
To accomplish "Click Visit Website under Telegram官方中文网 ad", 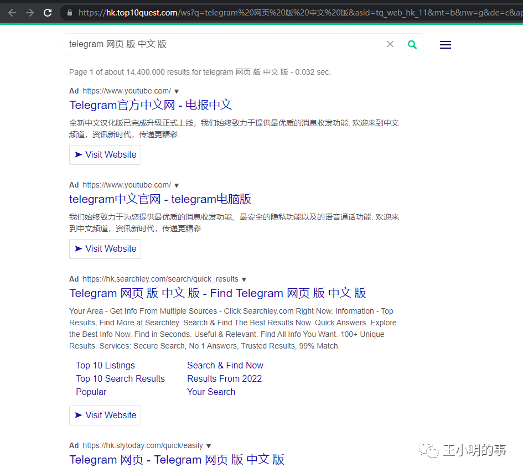I will pos(105,155).
